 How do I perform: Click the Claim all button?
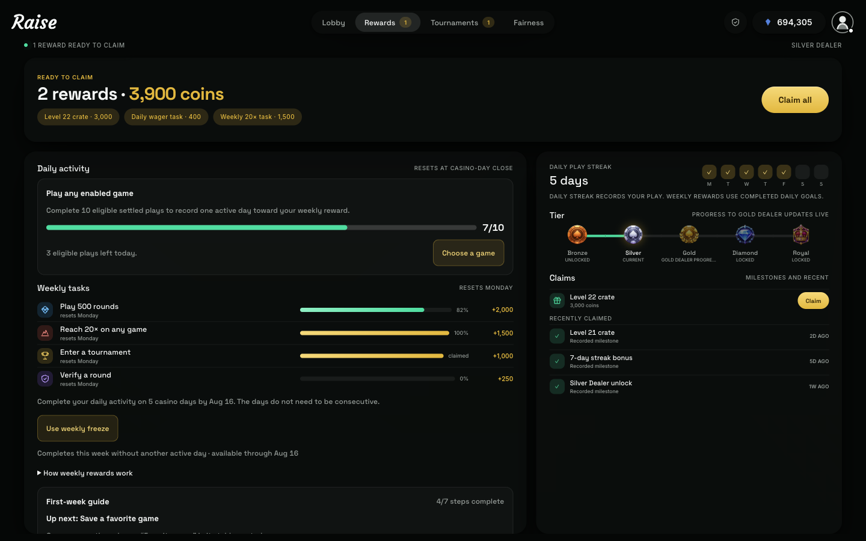tap(795, 100)
